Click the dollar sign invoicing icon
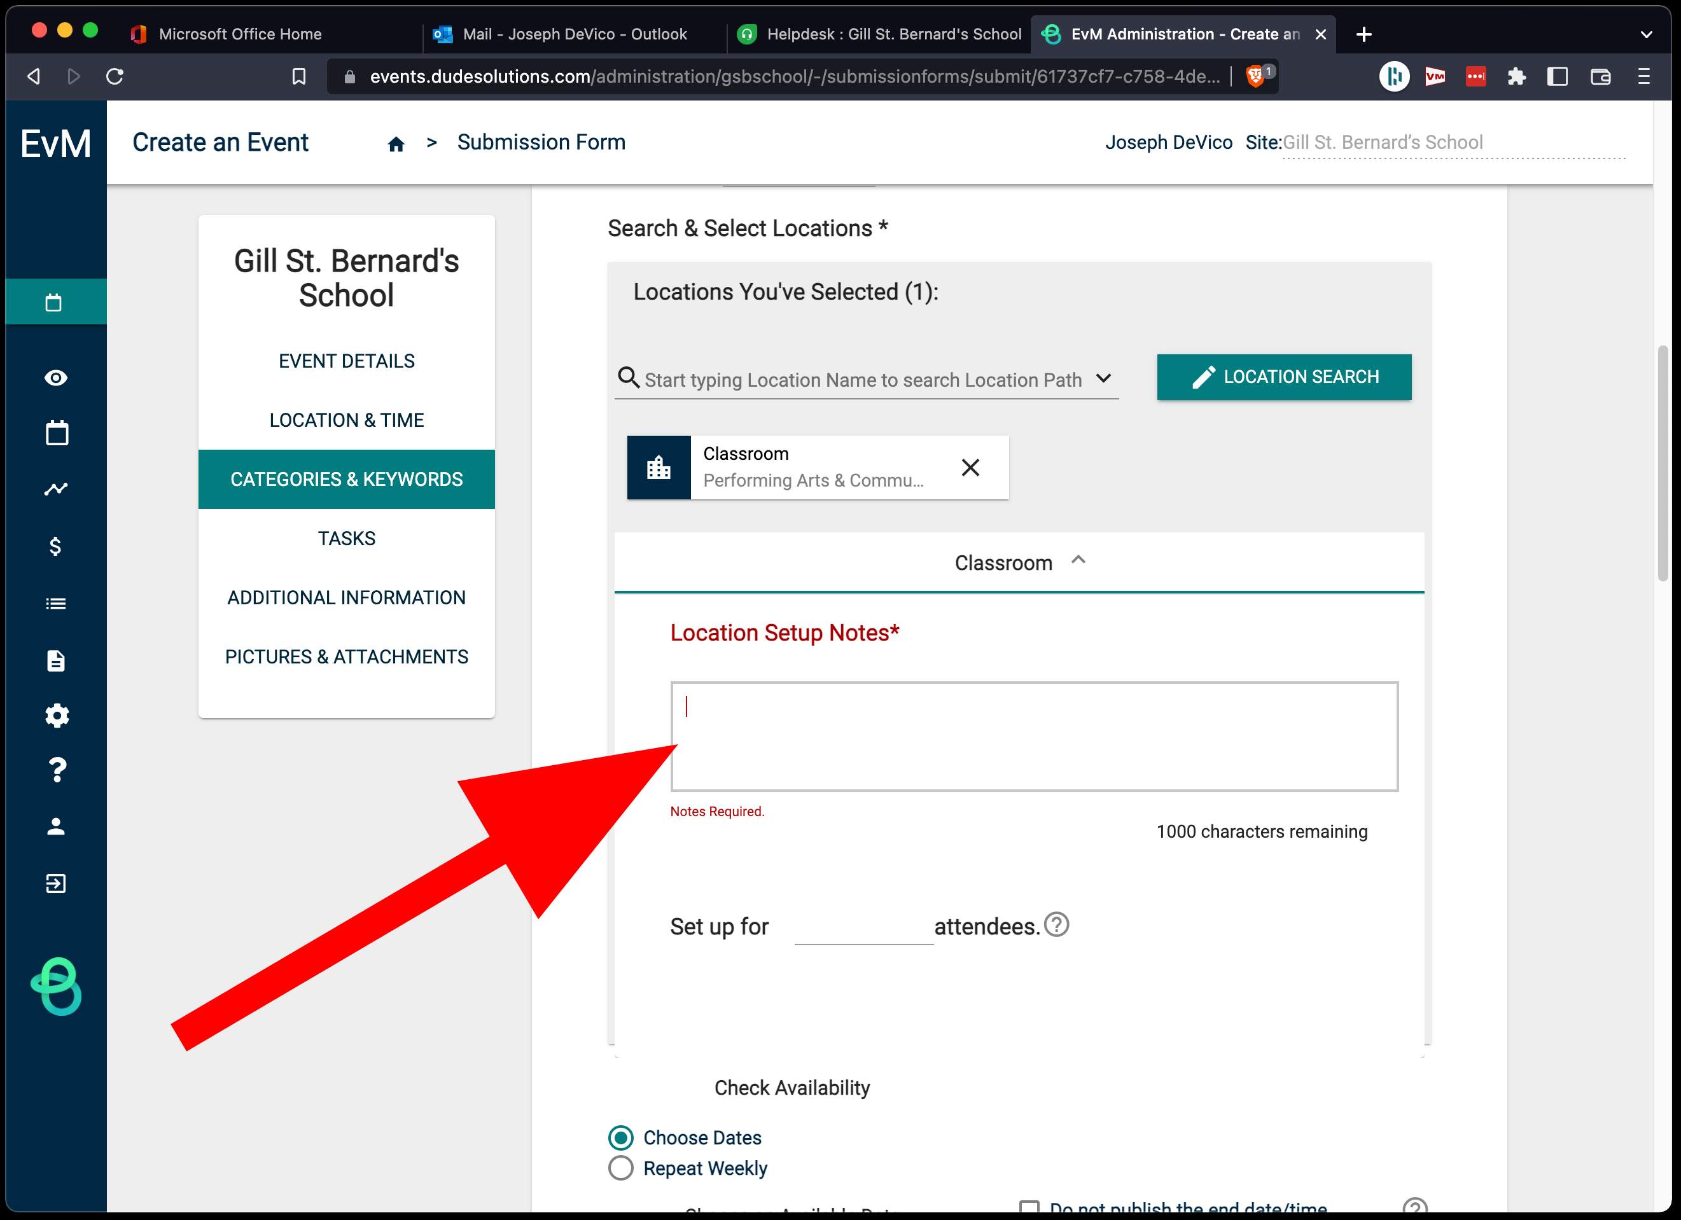Viewport: 1681px width, 1220px height. (55, 546)
